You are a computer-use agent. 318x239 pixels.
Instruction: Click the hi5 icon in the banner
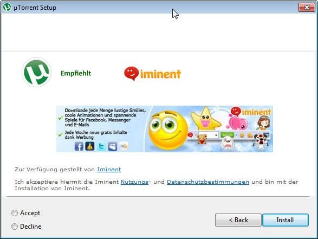tap(124, 146)
